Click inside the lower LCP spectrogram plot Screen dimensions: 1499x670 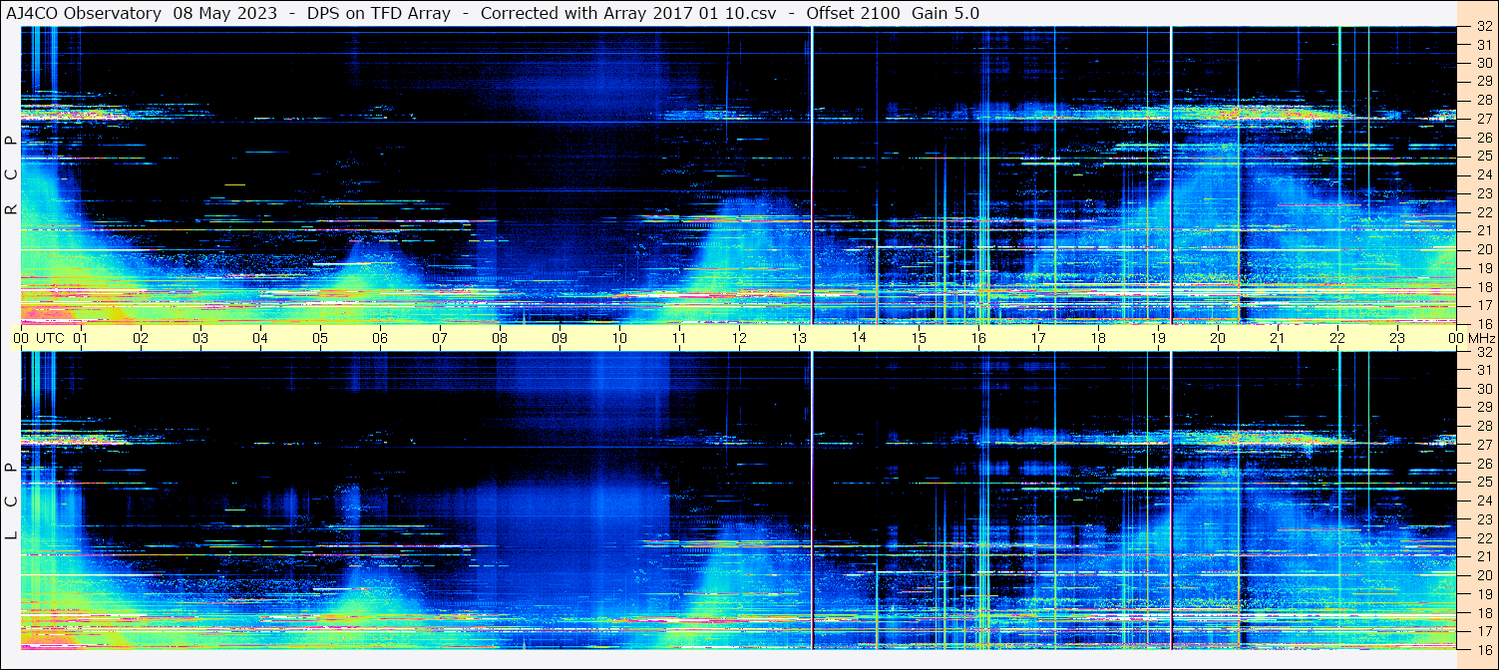click(x=739, y=501)
